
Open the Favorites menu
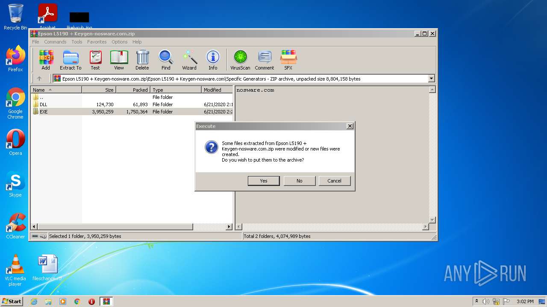(x=97, y=42)
